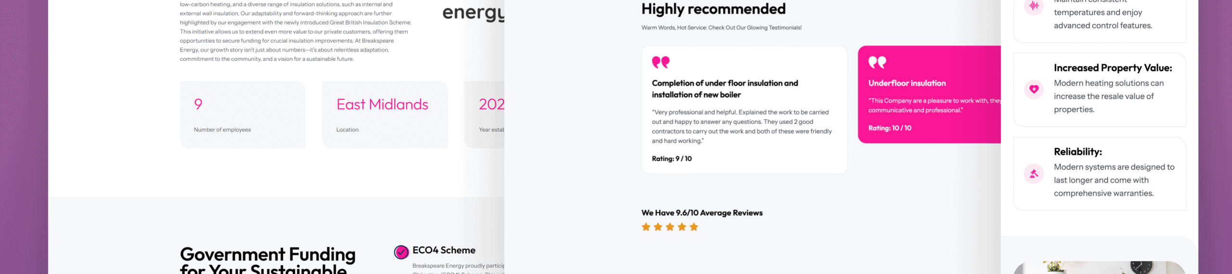Click the Completion of under floor insulation title

click(725, 89)
